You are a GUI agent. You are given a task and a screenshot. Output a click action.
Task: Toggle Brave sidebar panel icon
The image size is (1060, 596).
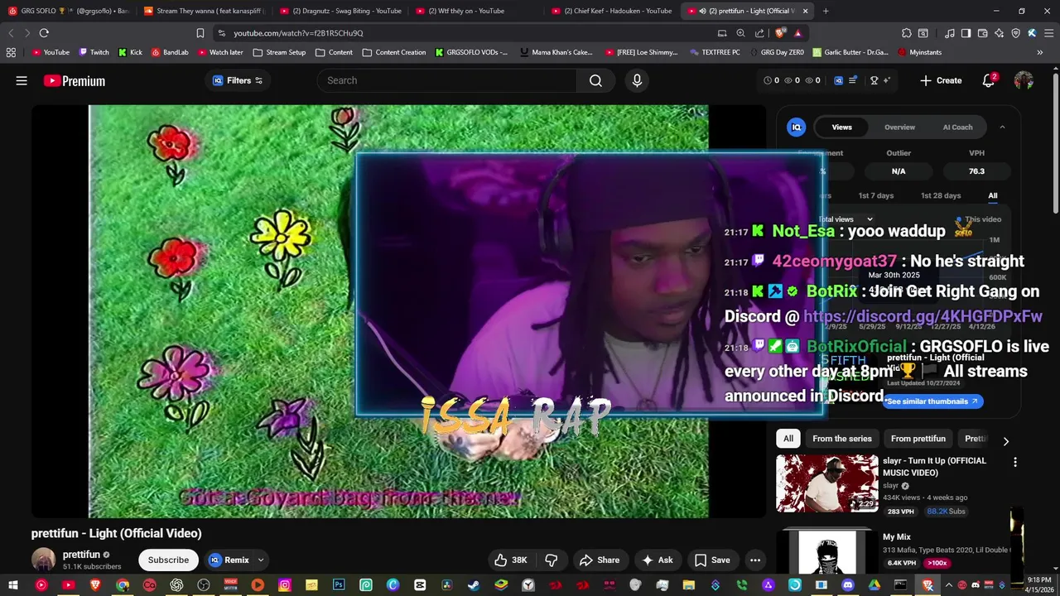coord(966,33)
